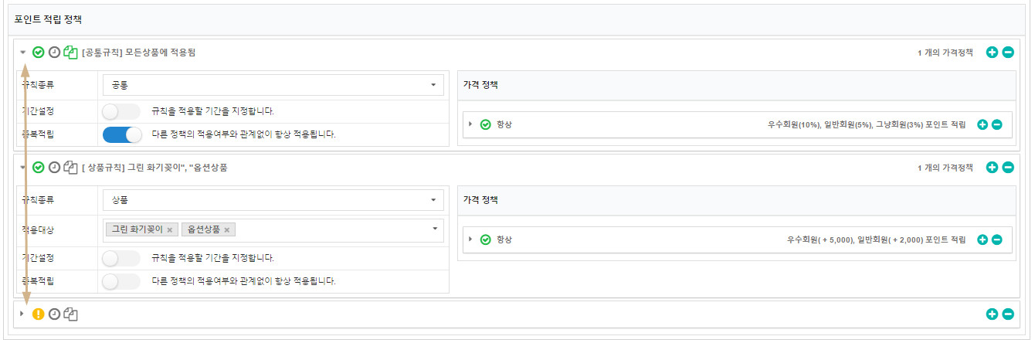
Task: Remove the 옵션상품 tag
Action: coord(227,229)
